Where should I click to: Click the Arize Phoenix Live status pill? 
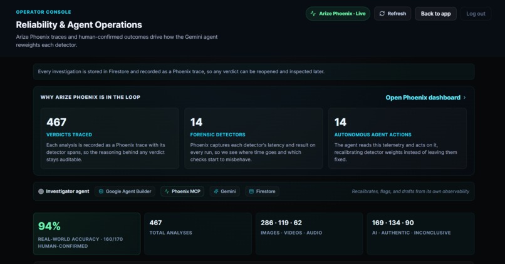tap(338, 14)
